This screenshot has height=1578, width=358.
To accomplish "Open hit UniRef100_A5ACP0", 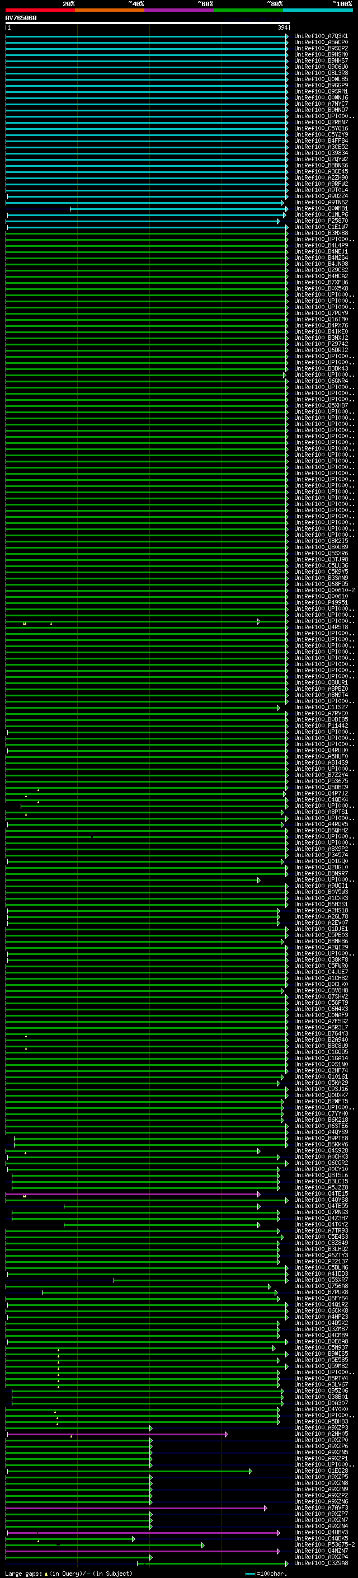I will 321,43.
